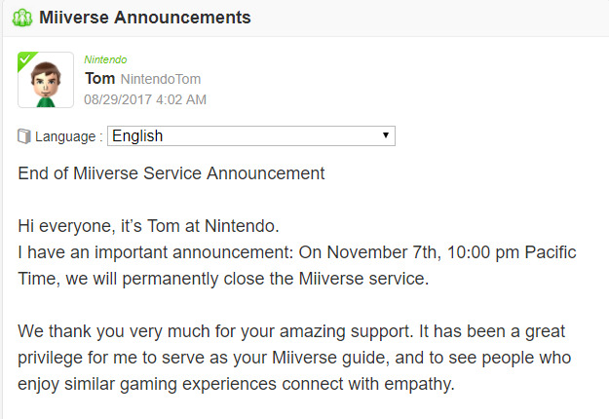Click the 08/29/2017 4:02 AM timestamp
Viewport: 609px width, 419px height.
click(x=145, y=99)
